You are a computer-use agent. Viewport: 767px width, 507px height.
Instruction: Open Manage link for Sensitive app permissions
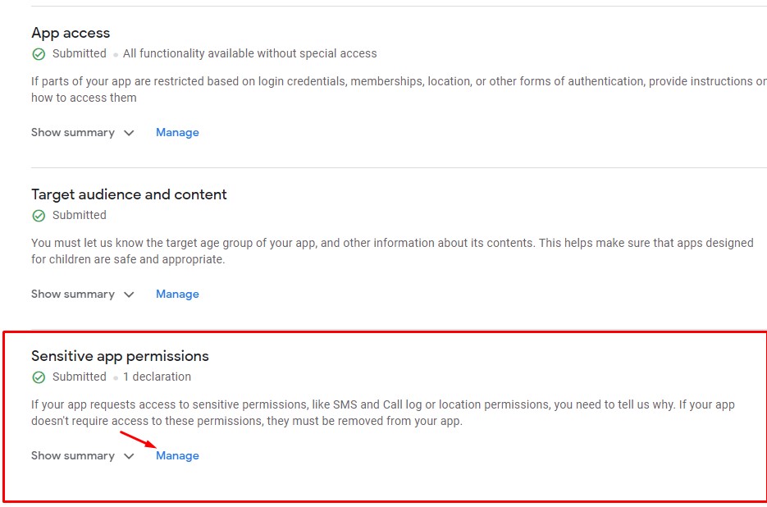click(177, 455)
